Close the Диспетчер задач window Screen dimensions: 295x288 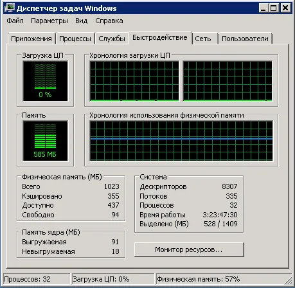285,8
